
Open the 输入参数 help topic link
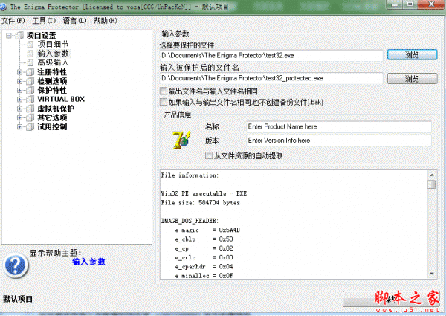(x=88, y=262)
